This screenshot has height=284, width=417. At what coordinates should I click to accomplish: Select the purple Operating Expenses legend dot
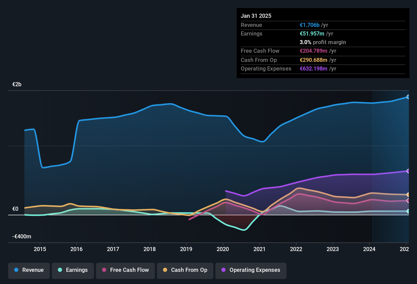223,270
